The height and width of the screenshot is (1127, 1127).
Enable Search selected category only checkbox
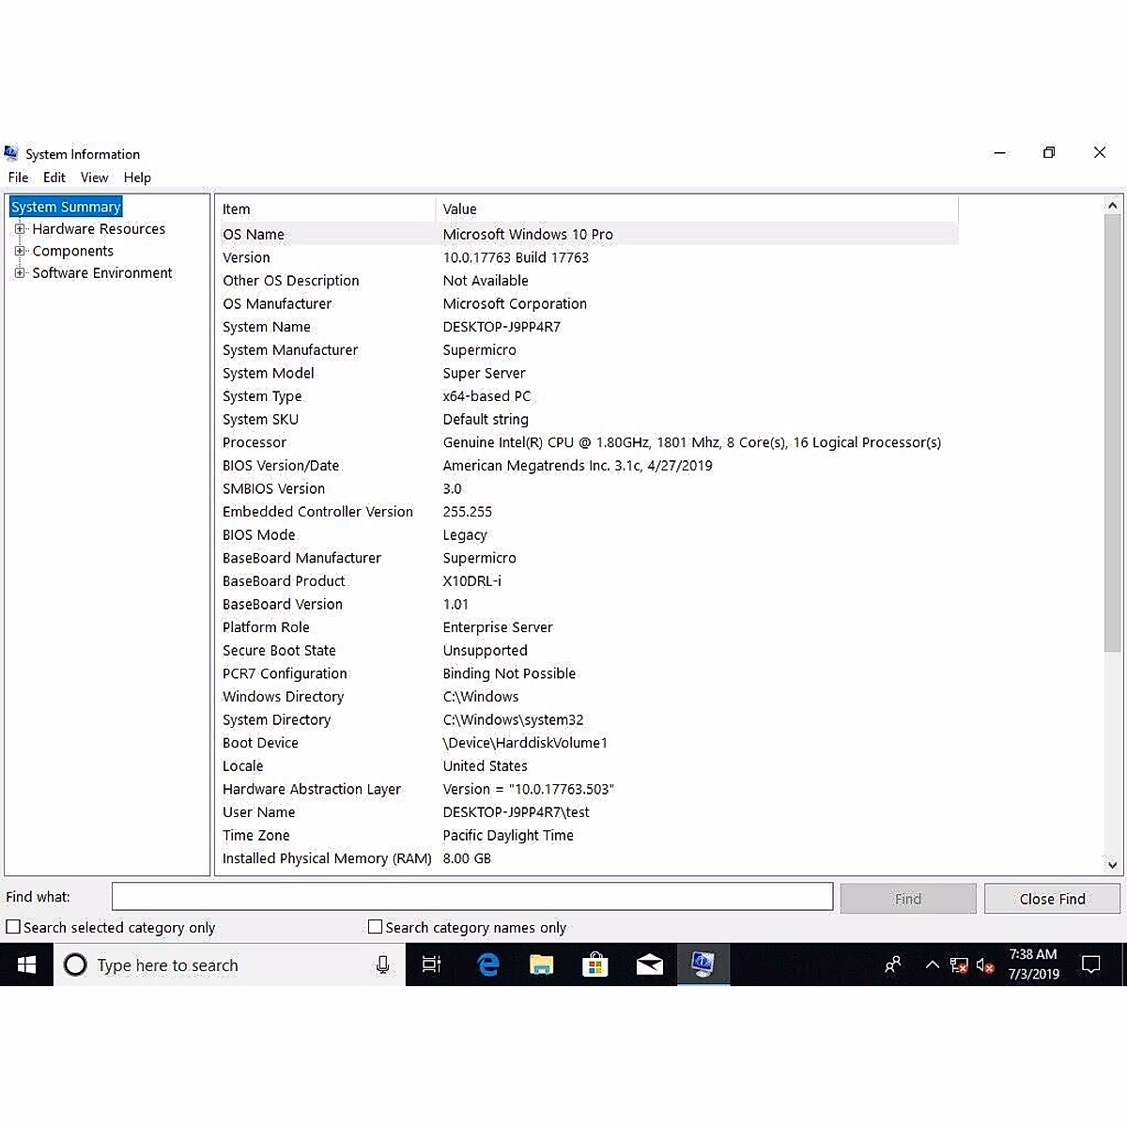point(13,927)
